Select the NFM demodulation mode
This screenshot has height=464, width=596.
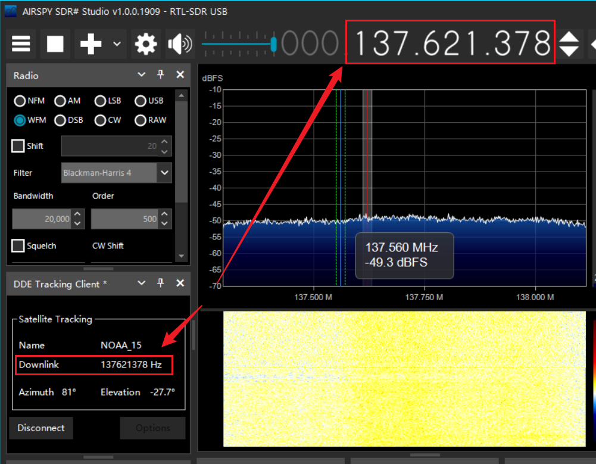point(20,101)
